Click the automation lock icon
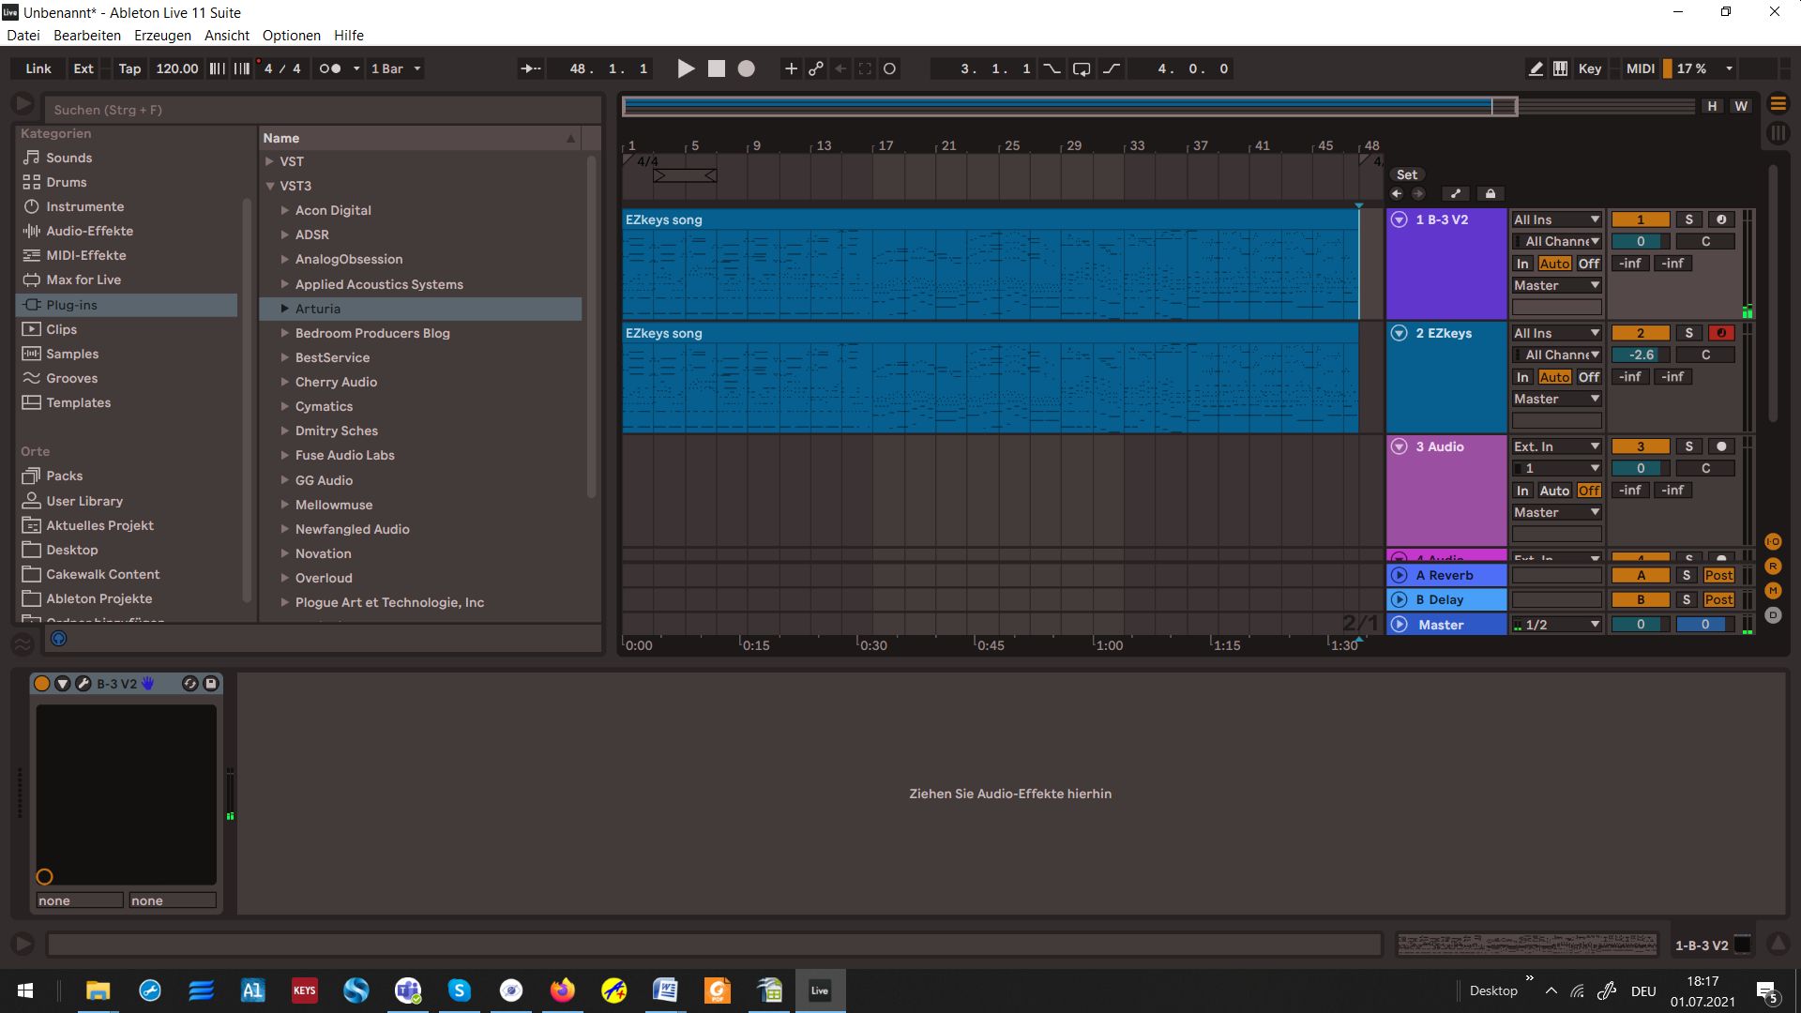 1490,193
